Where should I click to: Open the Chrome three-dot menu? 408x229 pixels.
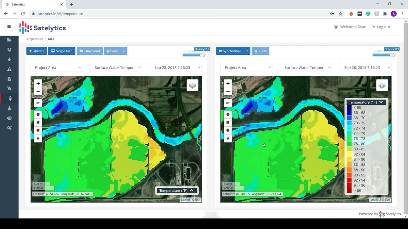pos(402,14)
